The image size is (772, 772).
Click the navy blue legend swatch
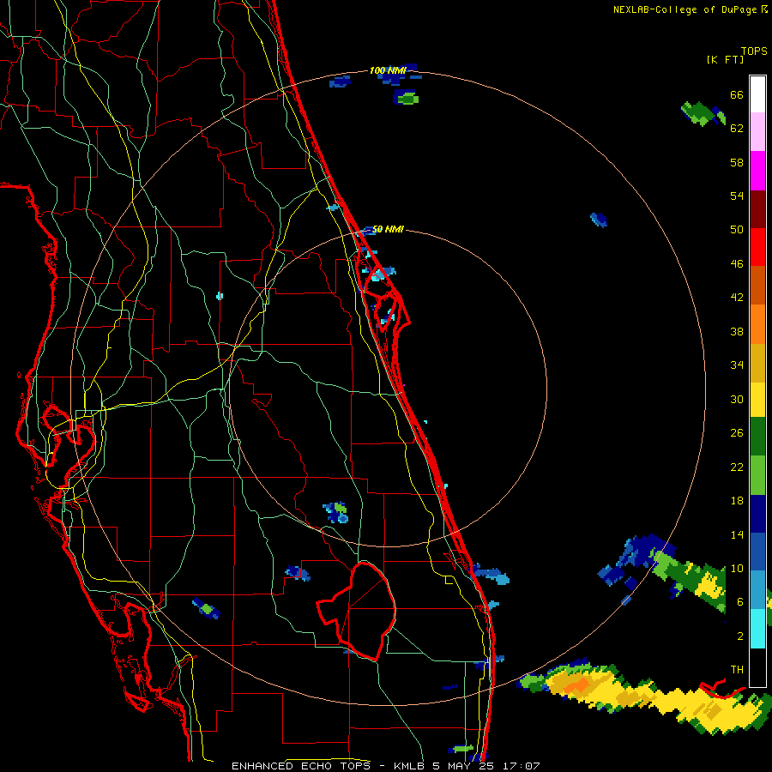click(757, 514)
